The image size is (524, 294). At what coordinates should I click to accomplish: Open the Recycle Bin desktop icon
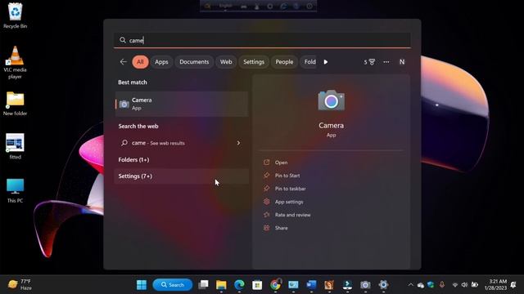point(15,16)
